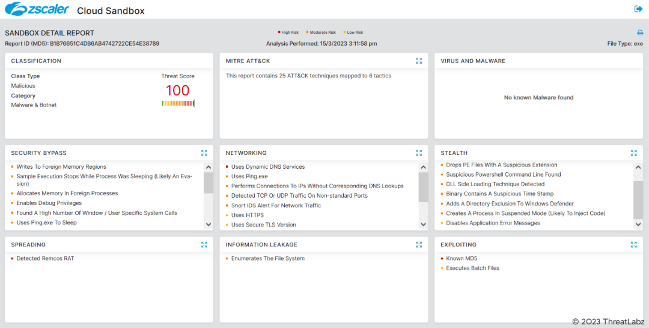Click the Uses Dynamic DNS Services item

(x=268, y=167)
